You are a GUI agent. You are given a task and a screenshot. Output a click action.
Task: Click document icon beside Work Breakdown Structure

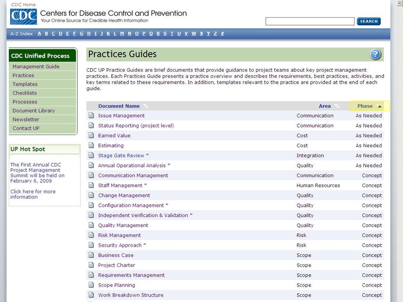click(91, 295)
